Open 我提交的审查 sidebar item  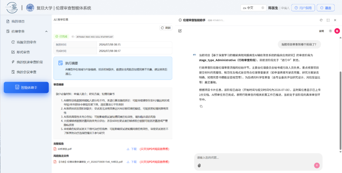pos(26,42)
